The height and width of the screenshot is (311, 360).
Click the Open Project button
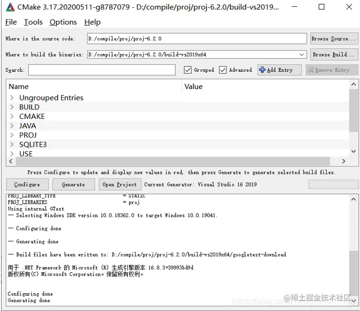[119, 184]
